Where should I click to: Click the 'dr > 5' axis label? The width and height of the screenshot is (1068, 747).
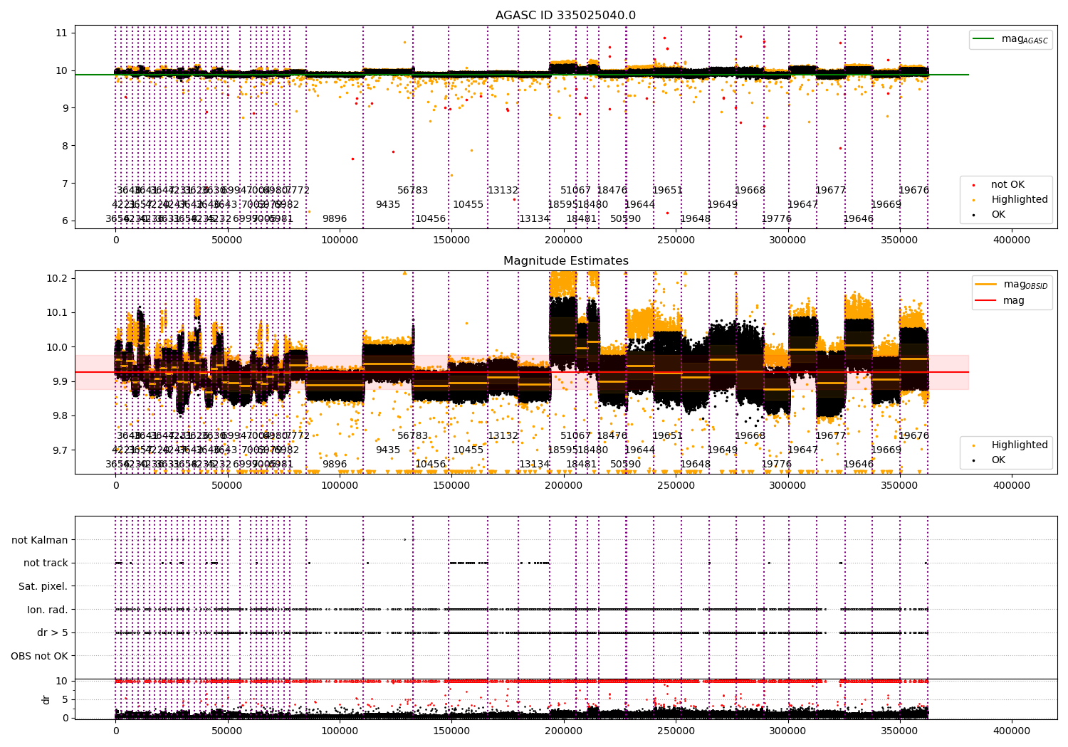pos(53,632)
